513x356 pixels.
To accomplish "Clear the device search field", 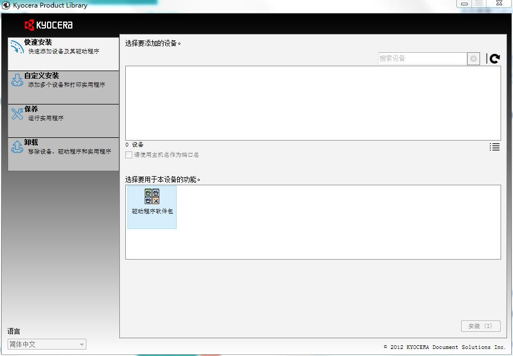I will coord(474,59).
